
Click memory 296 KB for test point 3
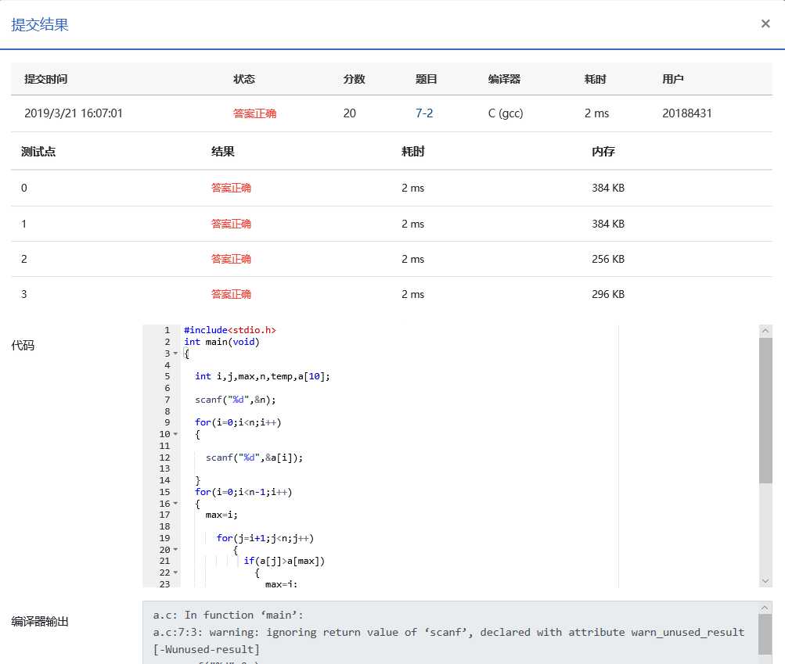pyautogui.click(x=608, y=294)
